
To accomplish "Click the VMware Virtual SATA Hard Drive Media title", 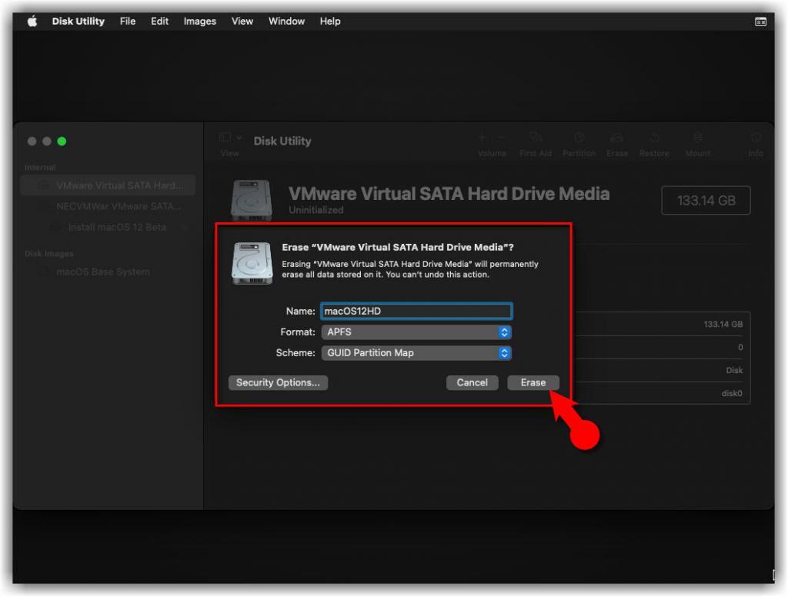I will (x=449, y=193).
